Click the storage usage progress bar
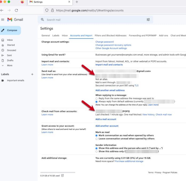 tap(58, 172)
